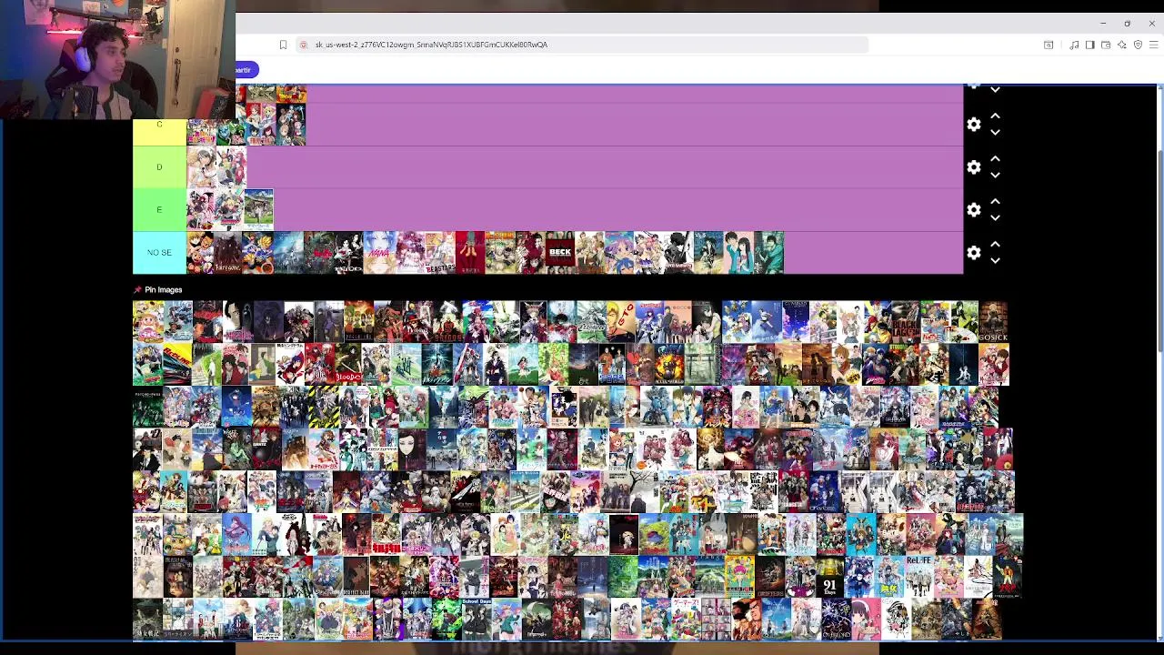
Task: Open settings gear for NO SE row
Action: 974,253
